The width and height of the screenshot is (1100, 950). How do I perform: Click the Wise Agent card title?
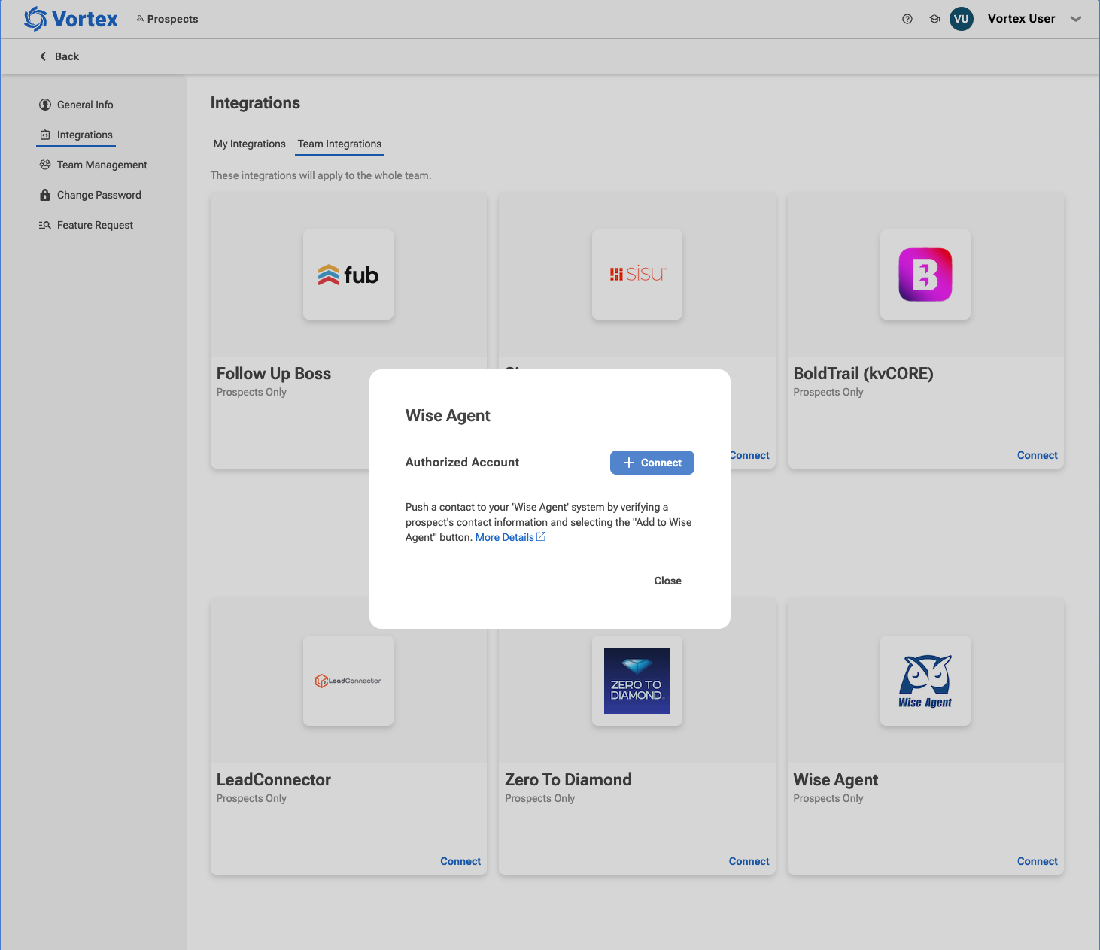(835, 780)
